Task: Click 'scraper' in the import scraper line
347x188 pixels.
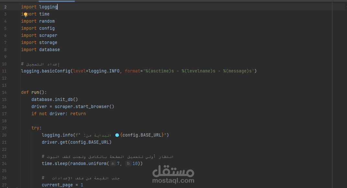Action: tap(48, 35)
